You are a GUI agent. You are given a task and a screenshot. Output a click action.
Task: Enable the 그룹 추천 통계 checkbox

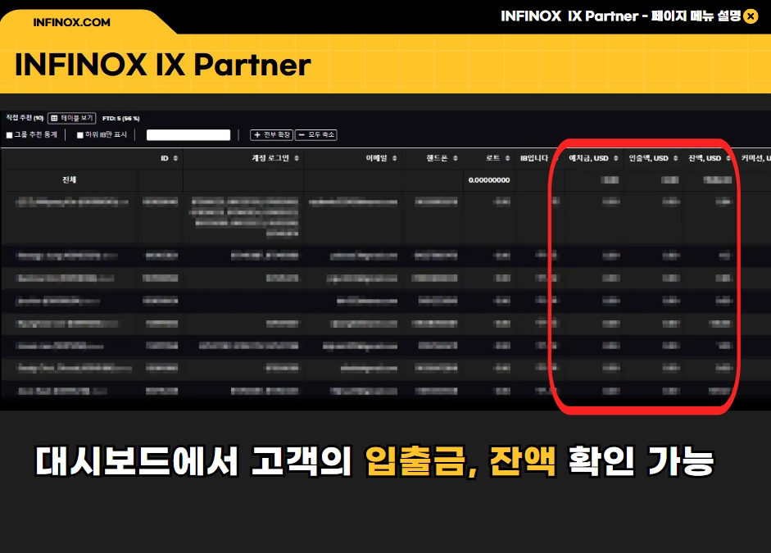(x=9, y=135)
